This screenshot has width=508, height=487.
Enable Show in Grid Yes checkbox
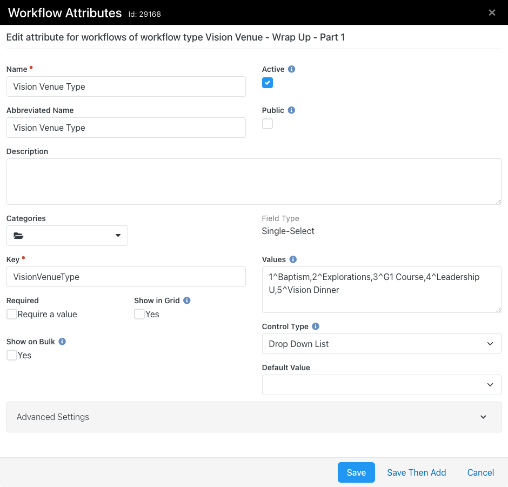coord(139,314)
